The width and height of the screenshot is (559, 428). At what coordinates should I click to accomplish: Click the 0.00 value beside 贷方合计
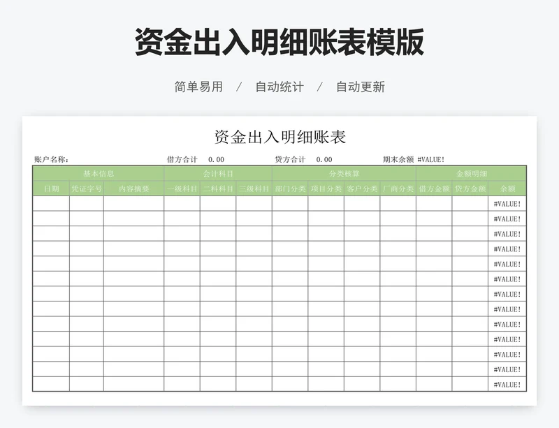(x=324, y=160)
